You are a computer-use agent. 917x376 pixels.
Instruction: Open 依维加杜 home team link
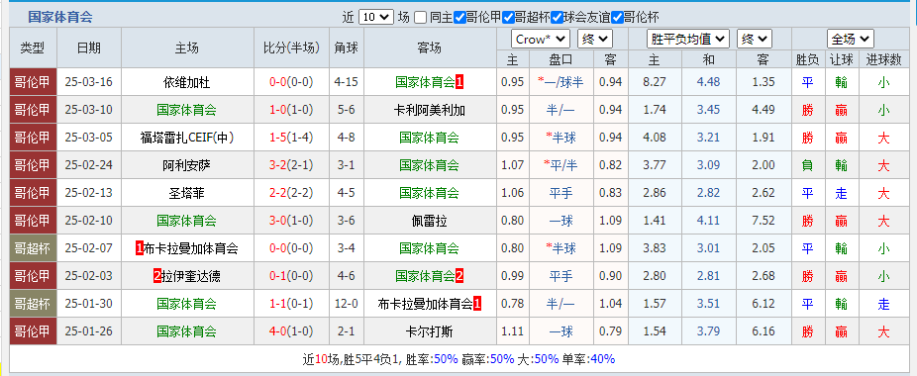(186, 82)
